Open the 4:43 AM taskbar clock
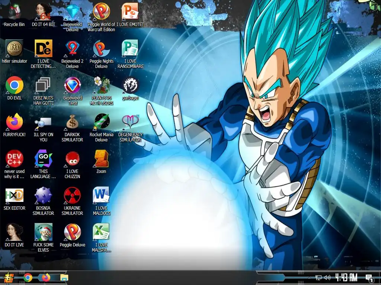Screen dimensions: 381x285 click(346, 278)
